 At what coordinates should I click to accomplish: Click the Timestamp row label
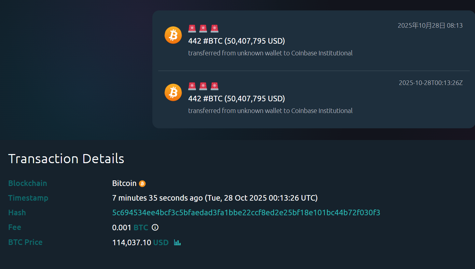tap(28, 198)
